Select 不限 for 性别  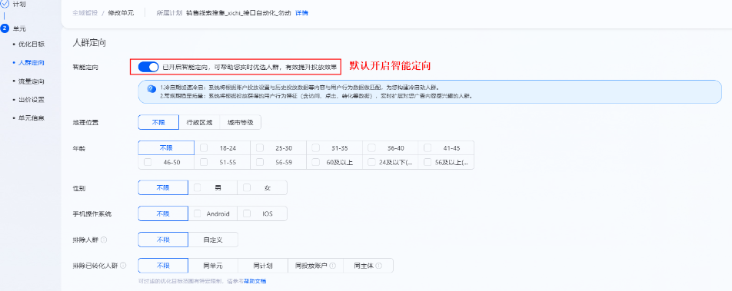tap(163, 188)
